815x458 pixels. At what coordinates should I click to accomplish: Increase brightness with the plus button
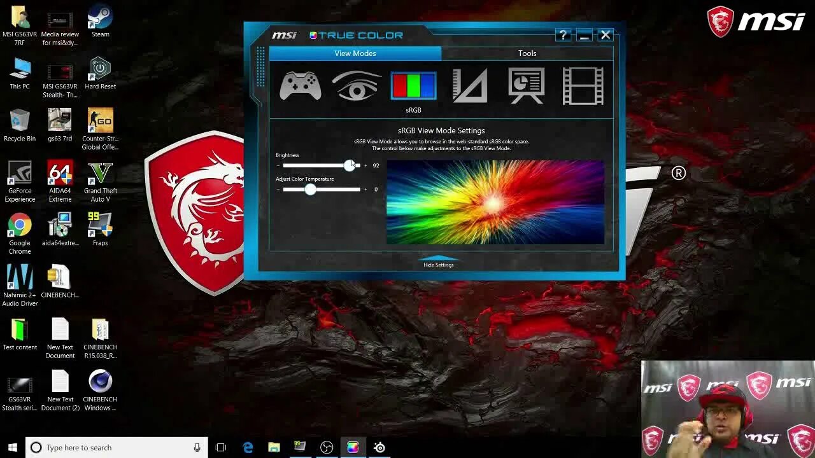(x=365, y=165)
